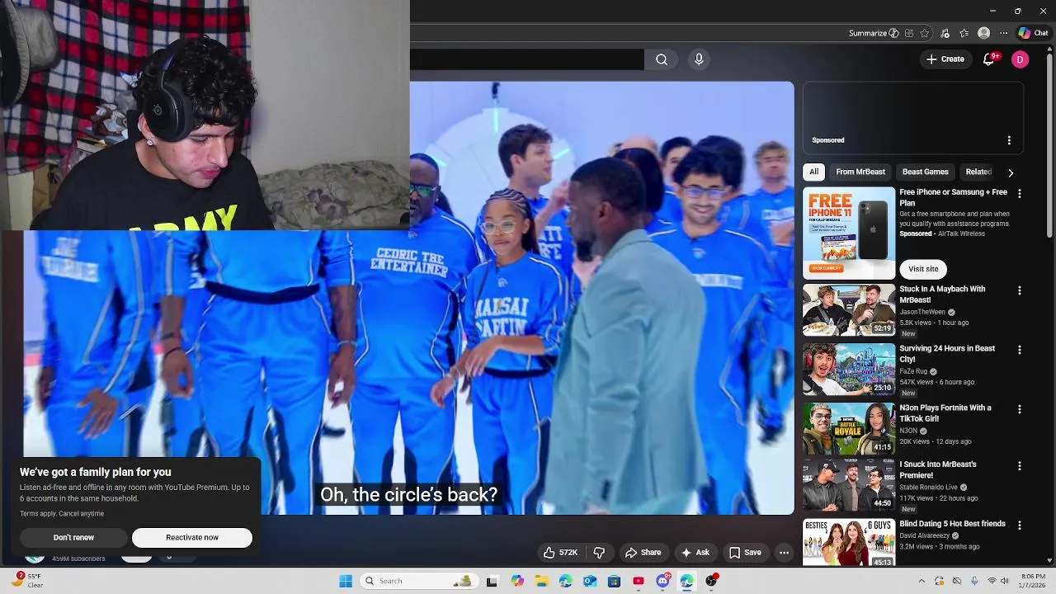The width and height of the screenshot is (1056, 594).
Task: Click the Create button
Action: click(945, 59)
